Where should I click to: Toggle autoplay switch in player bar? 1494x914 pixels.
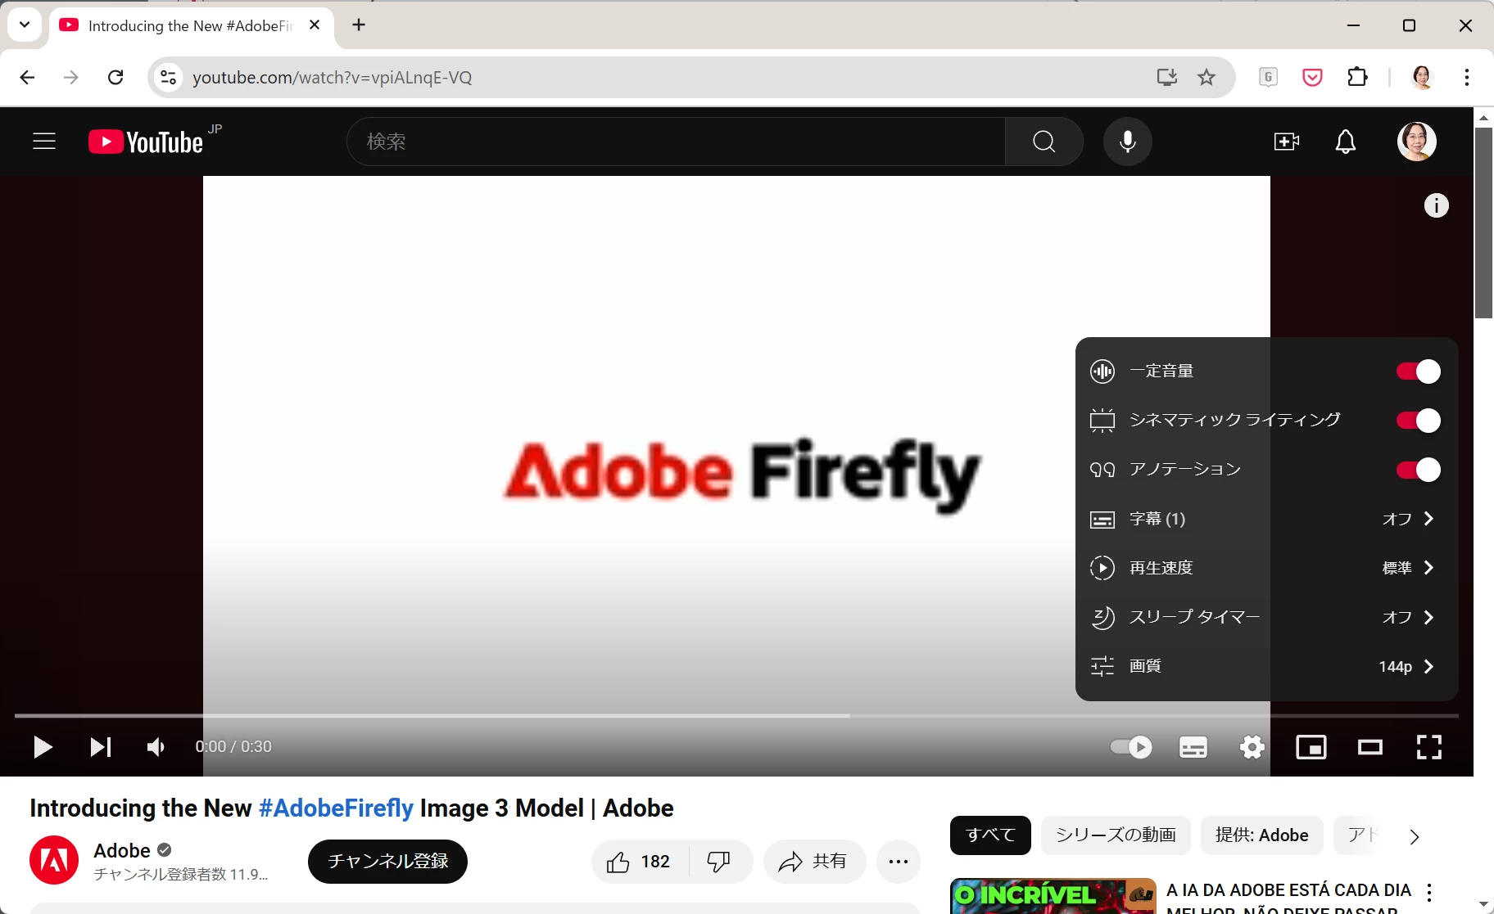tap(1131, 747)
